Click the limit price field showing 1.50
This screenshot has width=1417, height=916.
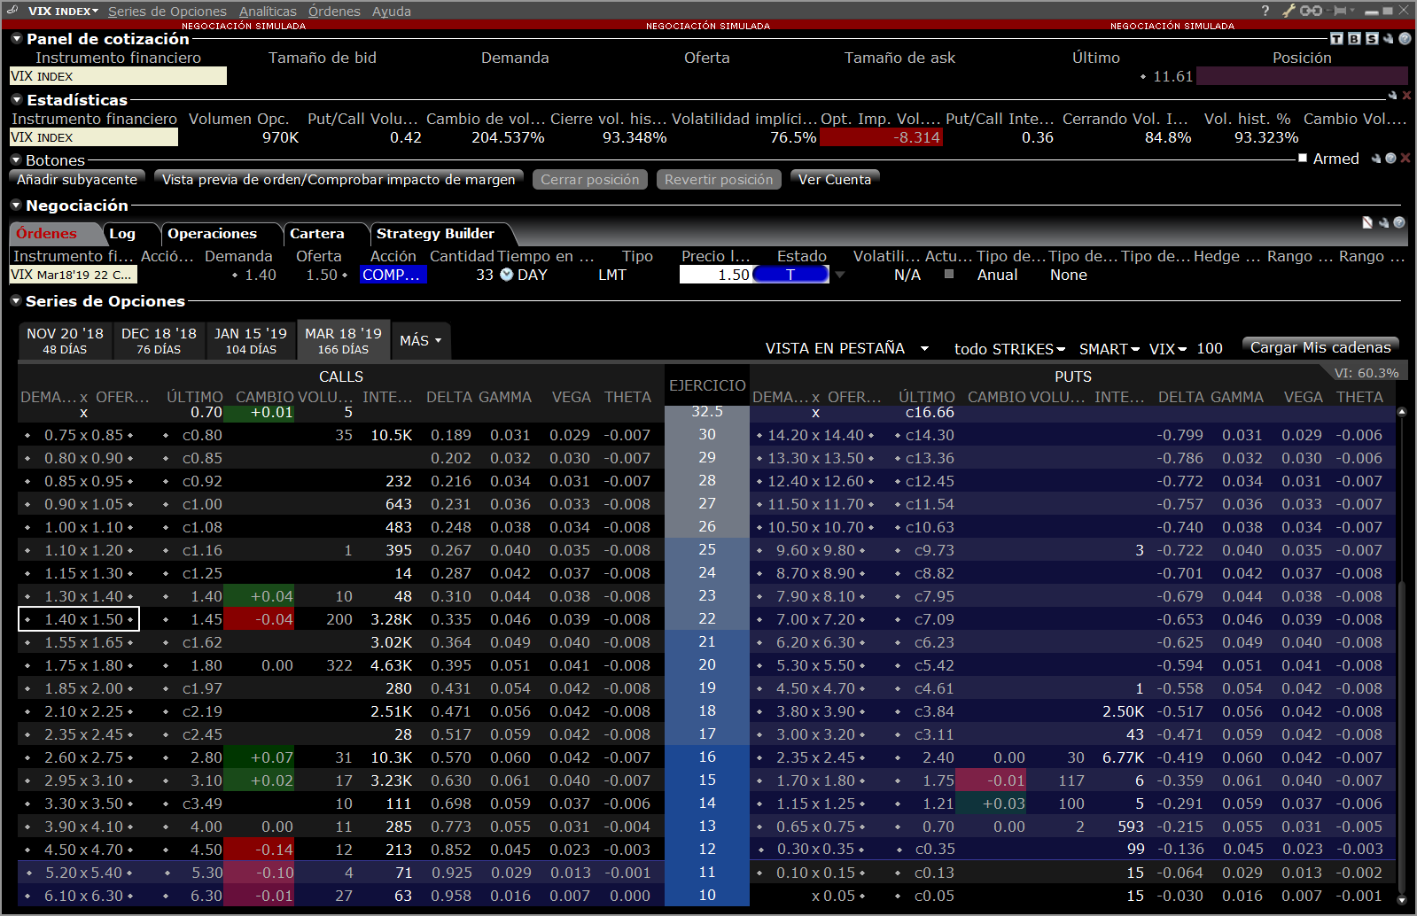(x=716, y=275)
